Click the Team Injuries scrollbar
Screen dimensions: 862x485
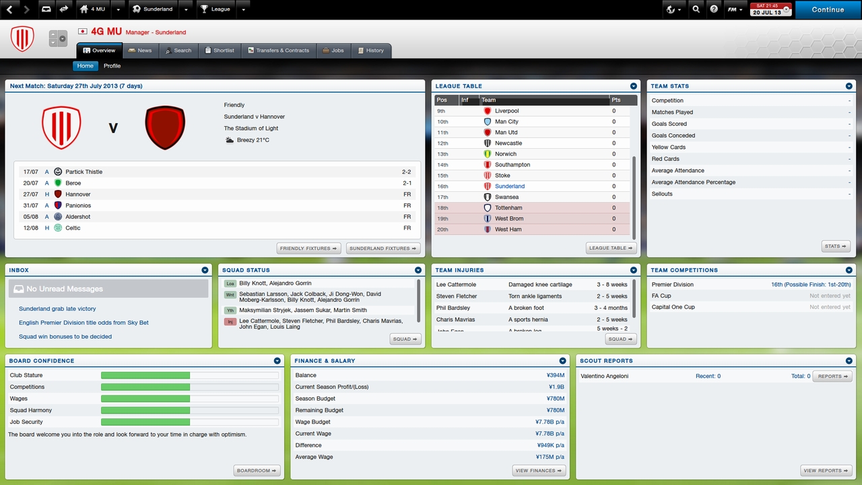pyautogui.click(x=634, y=298)
